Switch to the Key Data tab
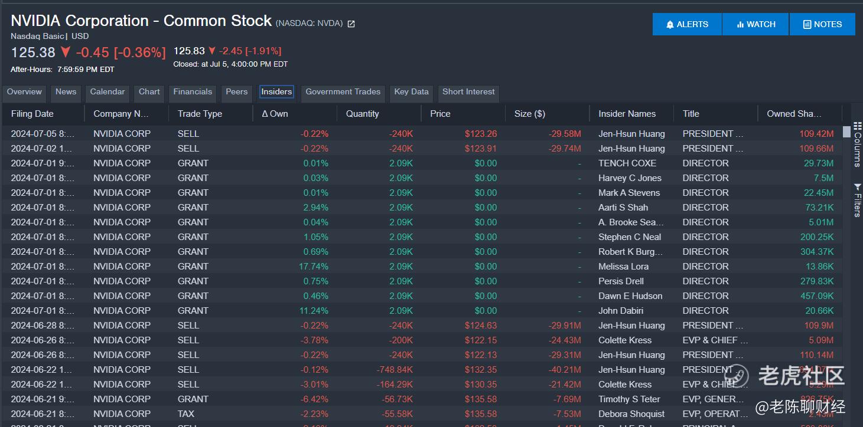The height and width of the screenshot is (427, 863). pyautogui.click(x=411, y=92)
